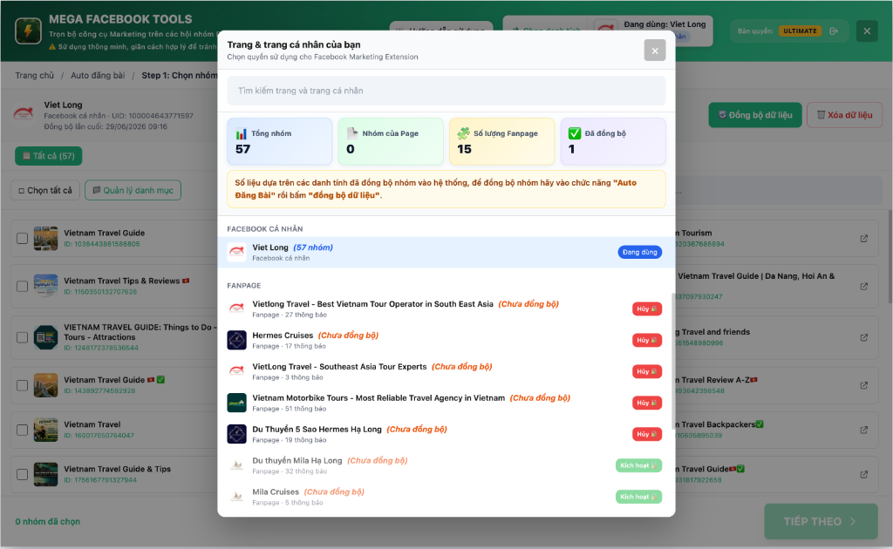The image size is (893, 549).
Task: Go to Auto đăng bài breadcrumb
Action: click(98, 75)
